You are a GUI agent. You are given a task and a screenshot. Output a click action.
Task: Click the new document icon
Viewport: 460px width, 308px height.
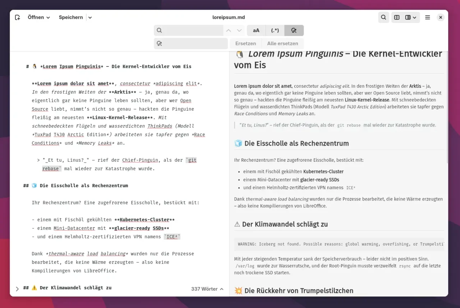pos(17,17)
